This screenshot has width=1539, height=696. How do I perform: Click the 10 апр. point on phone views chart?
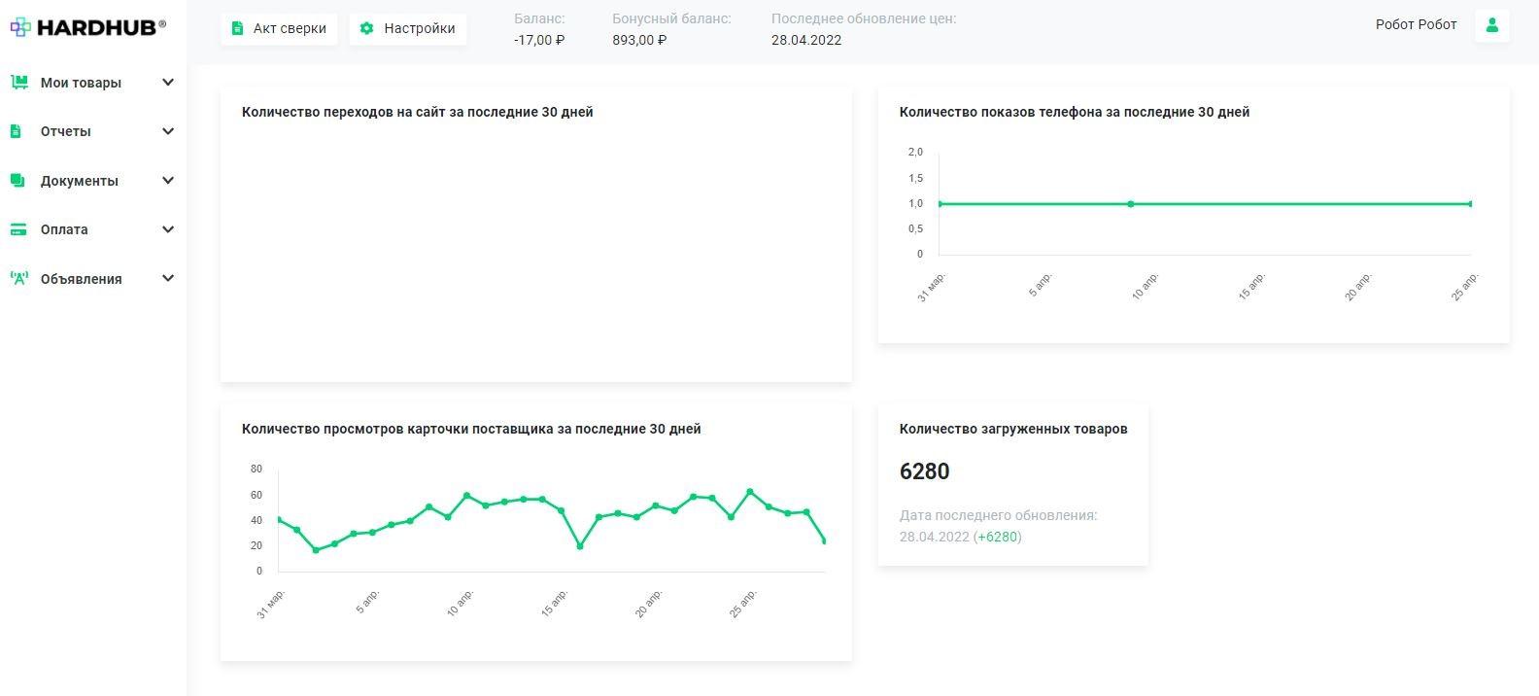click(1131, 204)
